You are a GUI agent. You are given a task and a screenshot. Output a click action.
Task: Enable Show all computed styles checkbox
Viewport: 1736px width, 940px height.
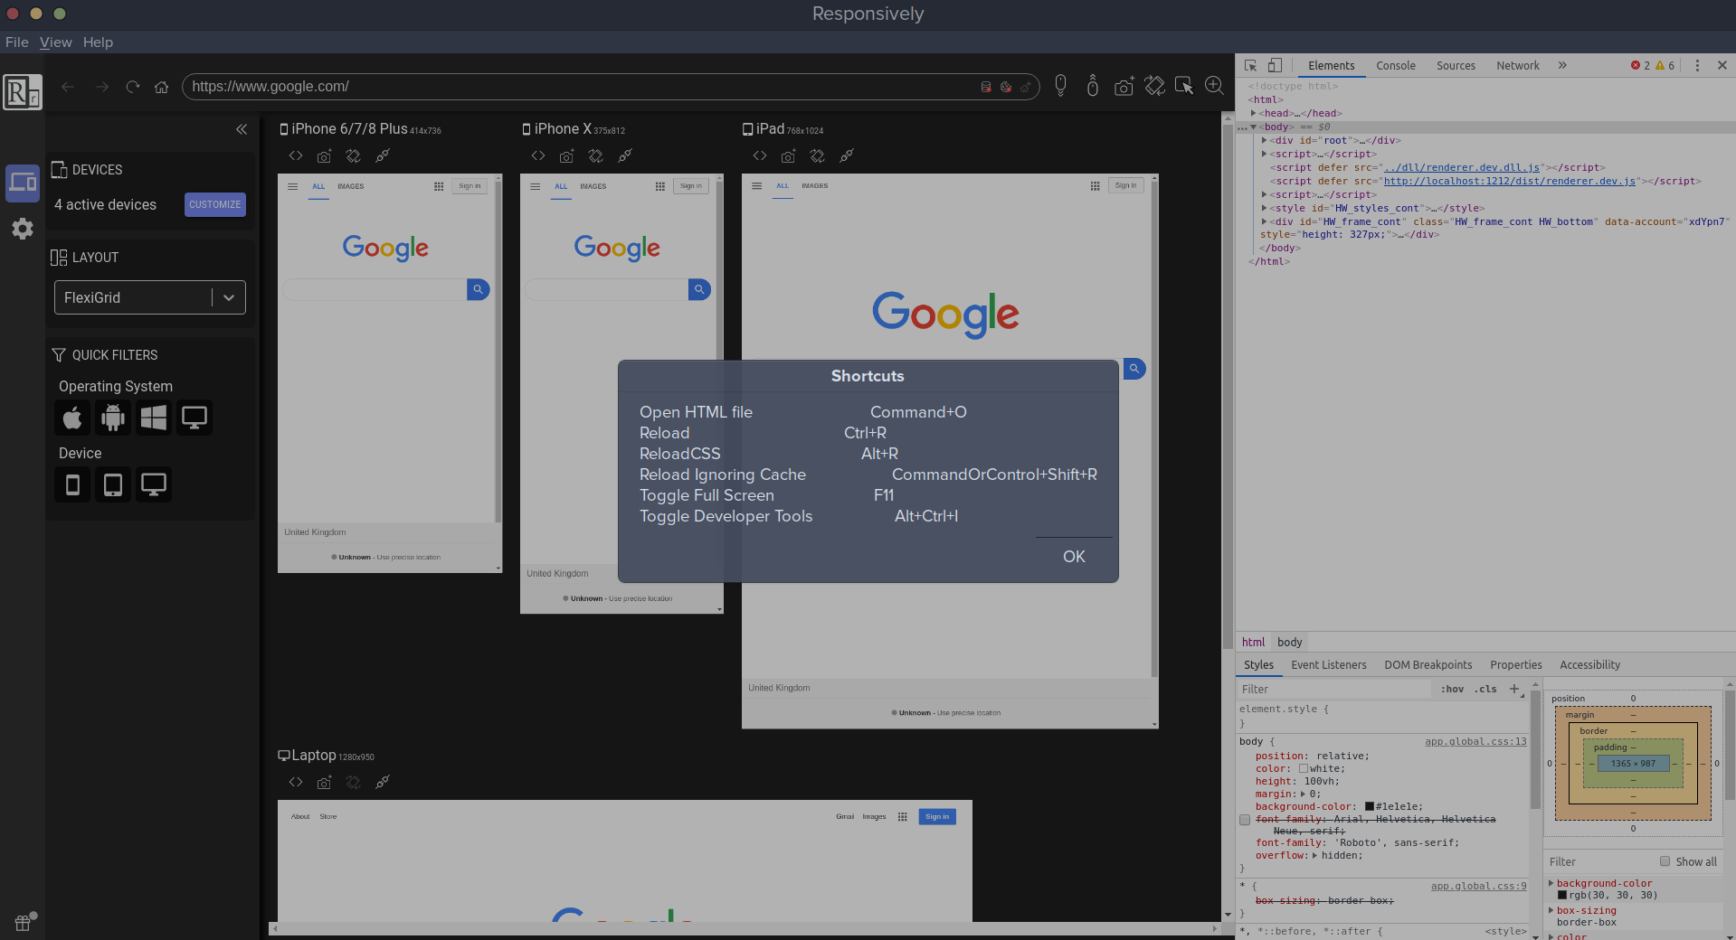tap(1665, 861)
